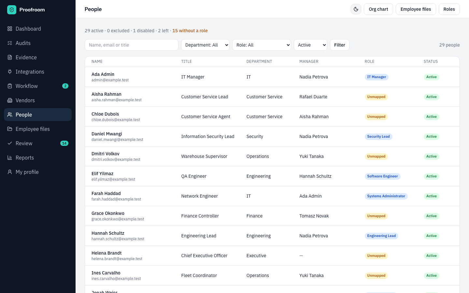Click the Software Engineer role badge
469x293 pixels.
click(382, 176)
